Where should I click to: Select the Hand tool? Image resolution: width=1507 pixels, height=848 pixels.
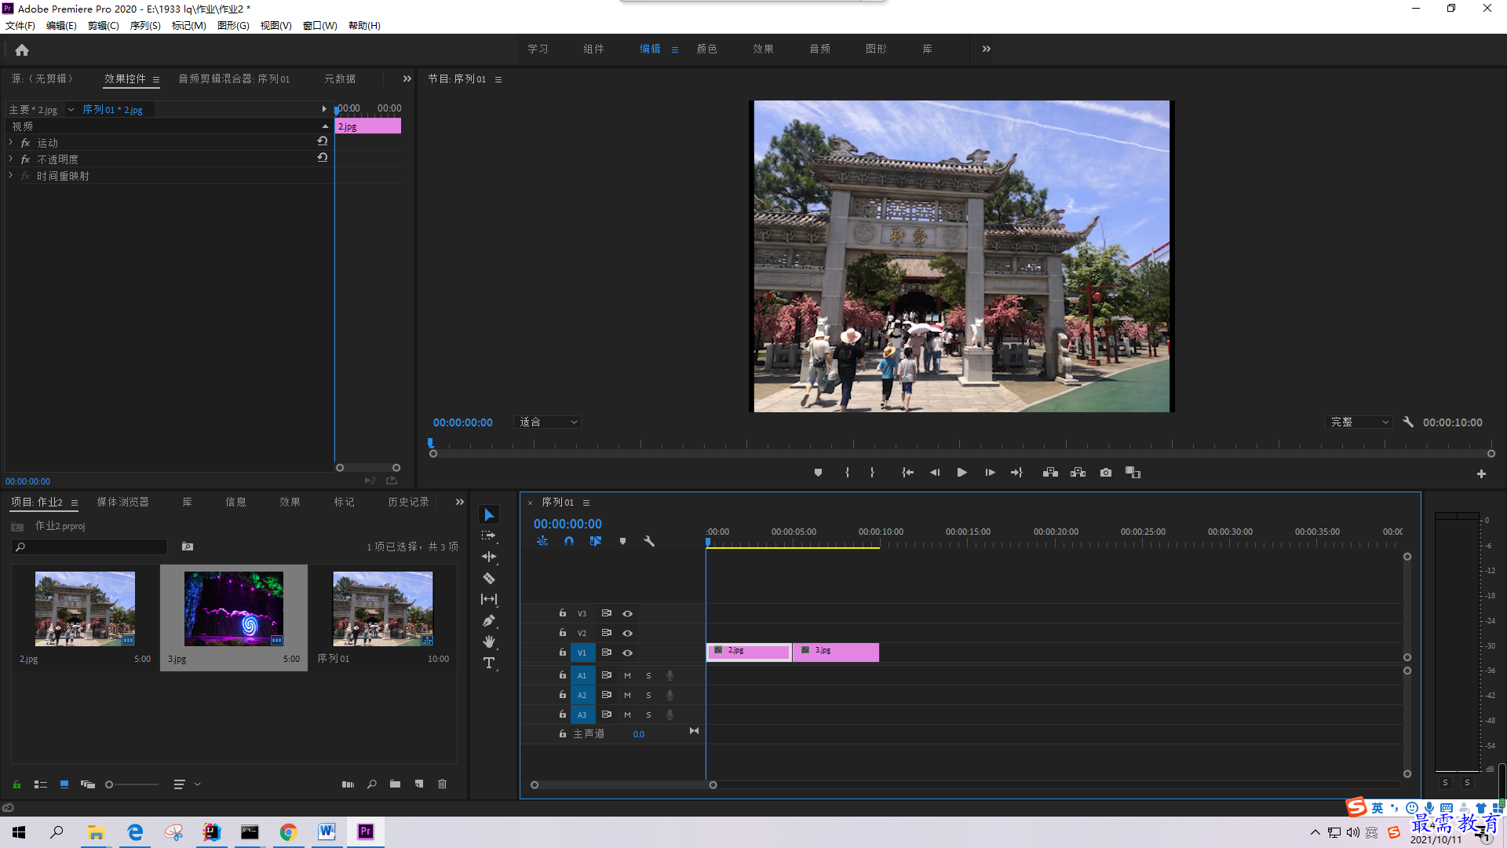click(489, 642)
